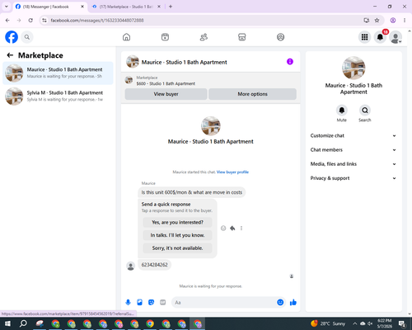Open the Chrome profile icon in toolbar
412x330 pixels.
click(393, 20)
